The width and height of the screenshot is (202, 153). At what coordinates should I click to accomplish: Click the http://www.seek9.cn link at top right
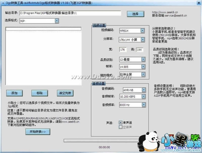[165, 12]
